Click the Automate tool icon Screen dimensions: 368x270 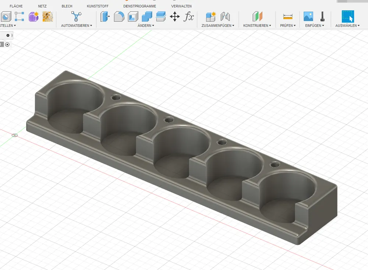[76, 16]
